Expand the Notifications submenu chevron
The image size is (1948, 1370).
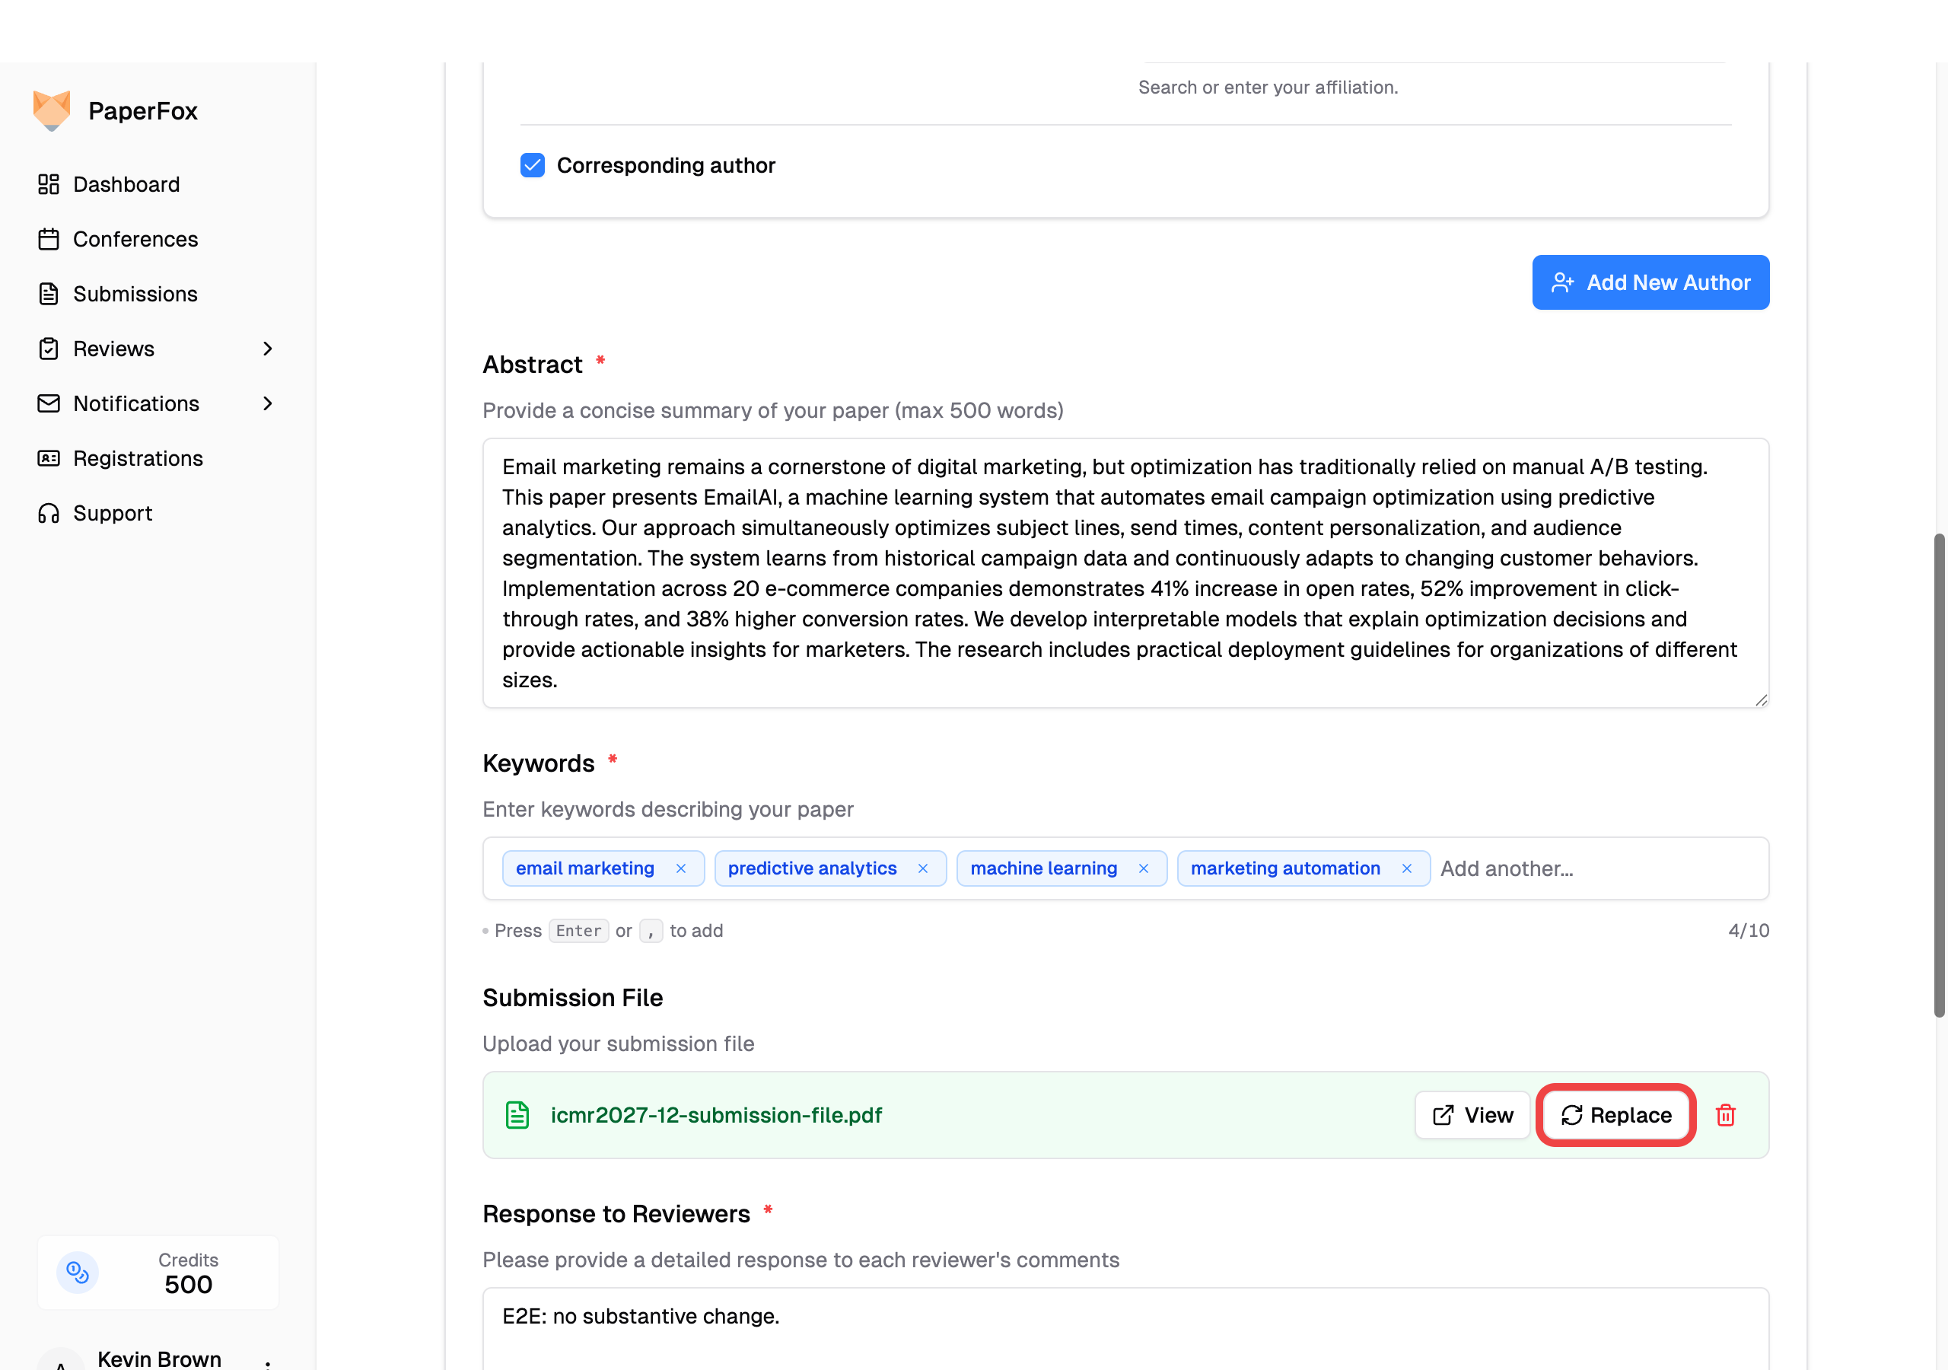[x=267, y=403]
